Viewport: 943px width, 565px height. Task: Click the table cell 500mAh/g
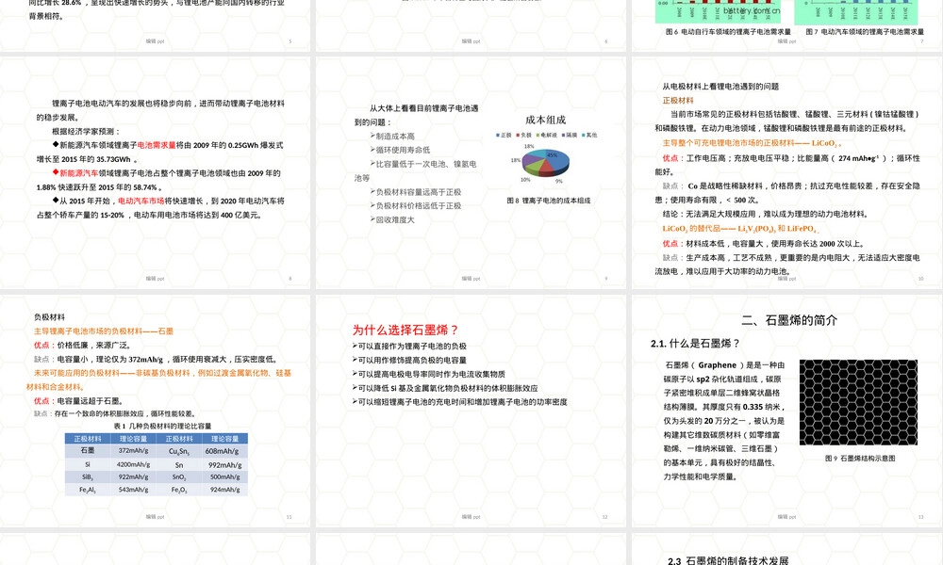pos(225,476)
